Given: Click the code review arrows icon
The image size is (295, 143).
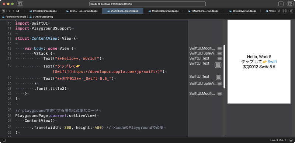Looking at the screenshot, I should [x=279, y=11].
